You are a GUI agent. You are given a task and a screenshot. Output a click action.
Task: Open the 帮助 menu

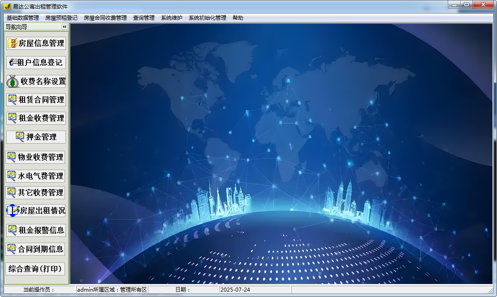[x=238, y=18]
